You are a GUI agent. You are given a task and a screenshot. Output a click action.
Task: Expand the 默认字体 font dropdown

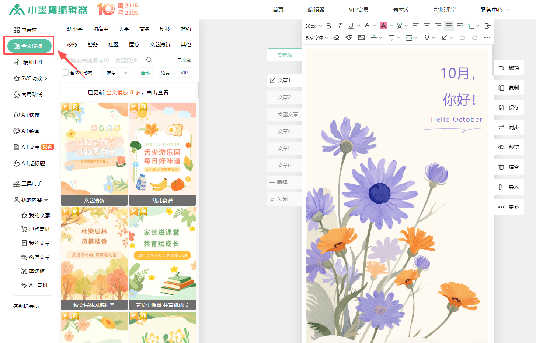click(316, 38)
